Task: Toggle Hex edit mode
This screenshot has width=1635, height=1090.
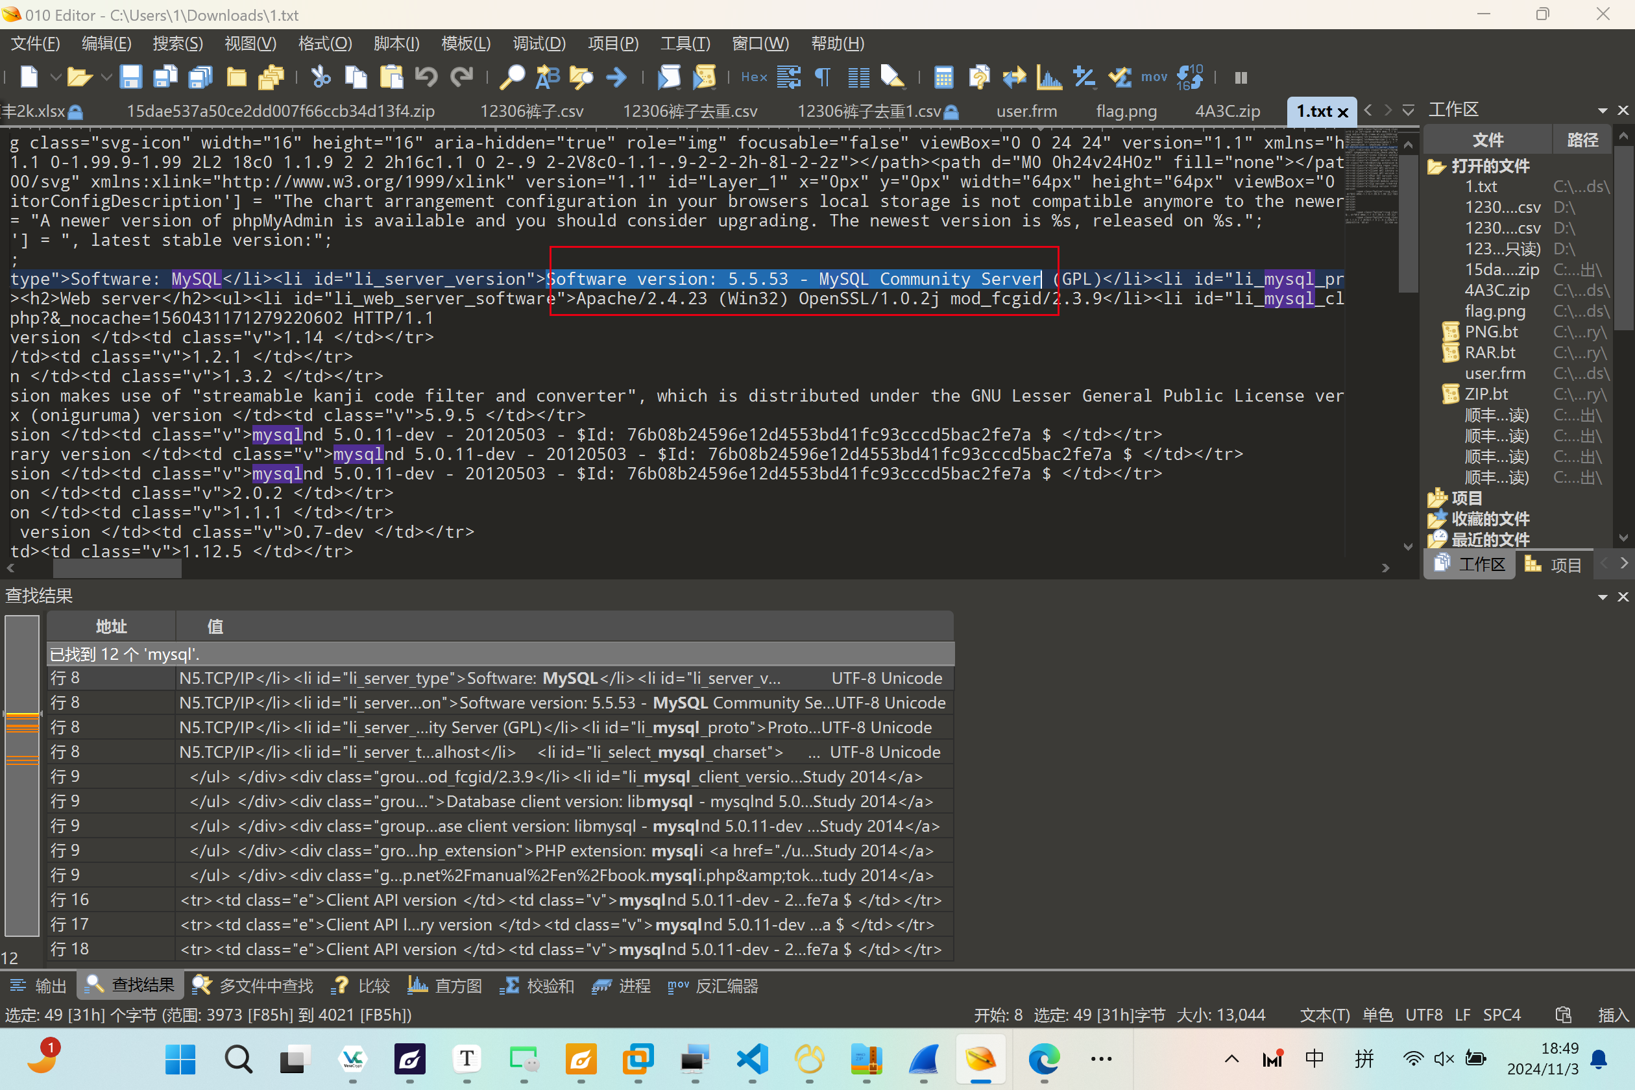Action: coord(753,77)
